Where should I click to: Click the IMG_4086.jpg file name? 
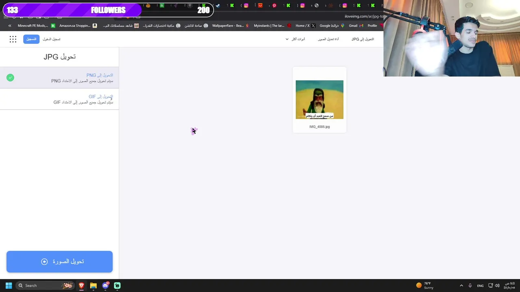click(319, 127)
